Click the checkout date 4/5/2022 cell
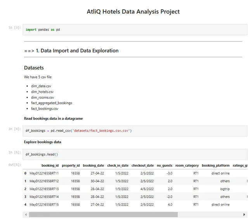Viewport: 252px width, 219px height. point(147,189)
